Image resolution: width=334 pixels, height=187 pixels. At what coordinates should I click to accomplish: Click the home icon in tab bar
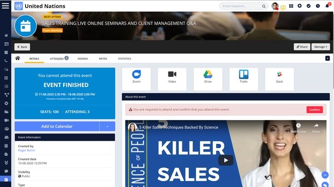tap(17, 58)
